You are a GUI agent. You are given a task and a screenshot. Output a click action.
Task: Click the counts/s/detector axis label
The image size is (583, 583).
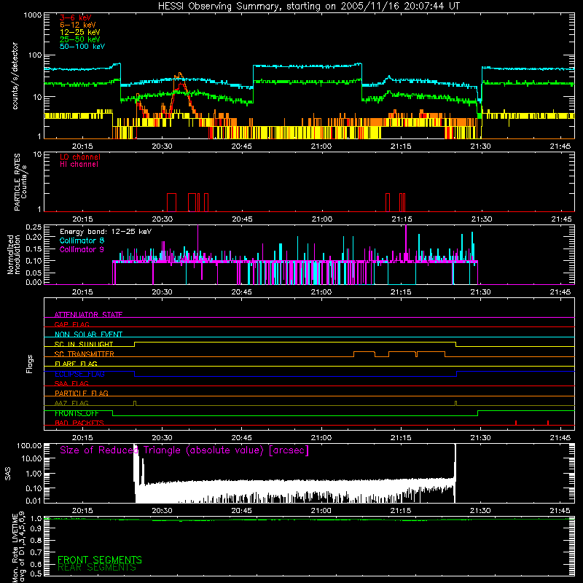pyautogui.click(x=15, y=76)
